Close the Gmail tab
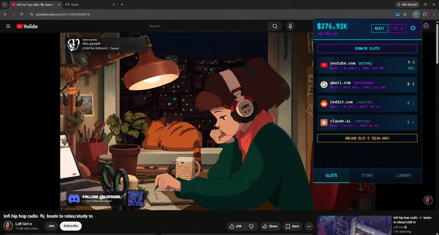439x235 pixels. 114,5
